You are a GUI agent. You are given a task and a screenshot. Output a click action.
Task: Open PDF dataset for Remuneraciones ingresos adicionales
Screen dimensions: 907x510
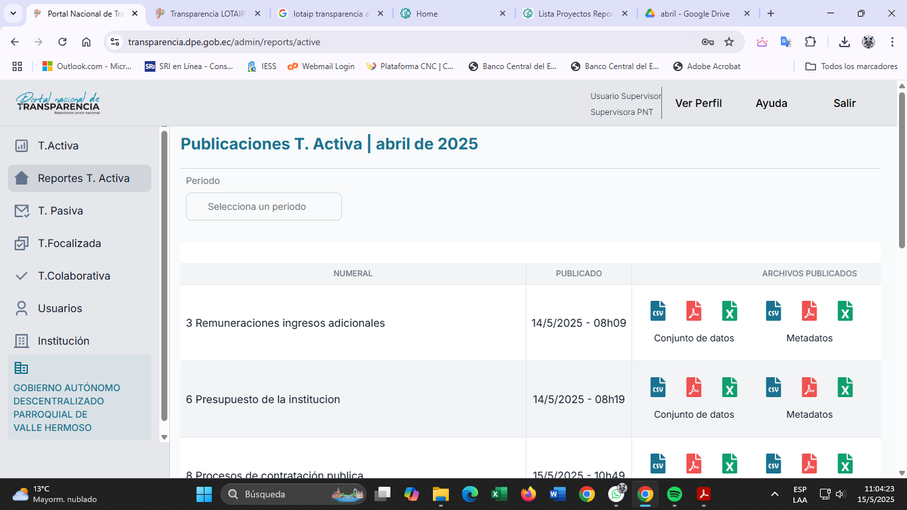point(694,311)
